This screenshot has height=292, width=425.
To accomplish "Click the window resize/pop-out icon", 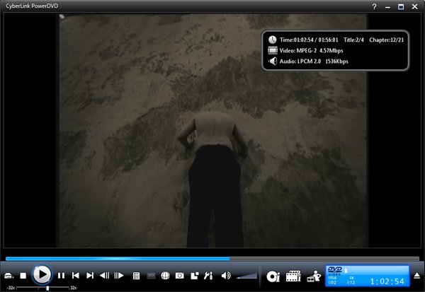I will tap(195, 276).
